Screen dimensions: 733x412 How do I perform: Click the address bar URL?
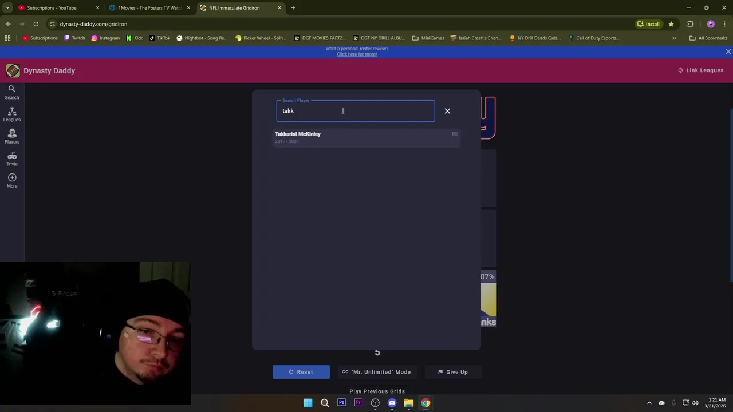click(x=93, y=24)
